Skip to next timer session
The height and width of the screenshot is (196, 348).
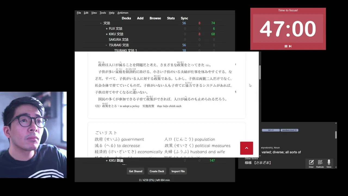click(x=290, y=46)
